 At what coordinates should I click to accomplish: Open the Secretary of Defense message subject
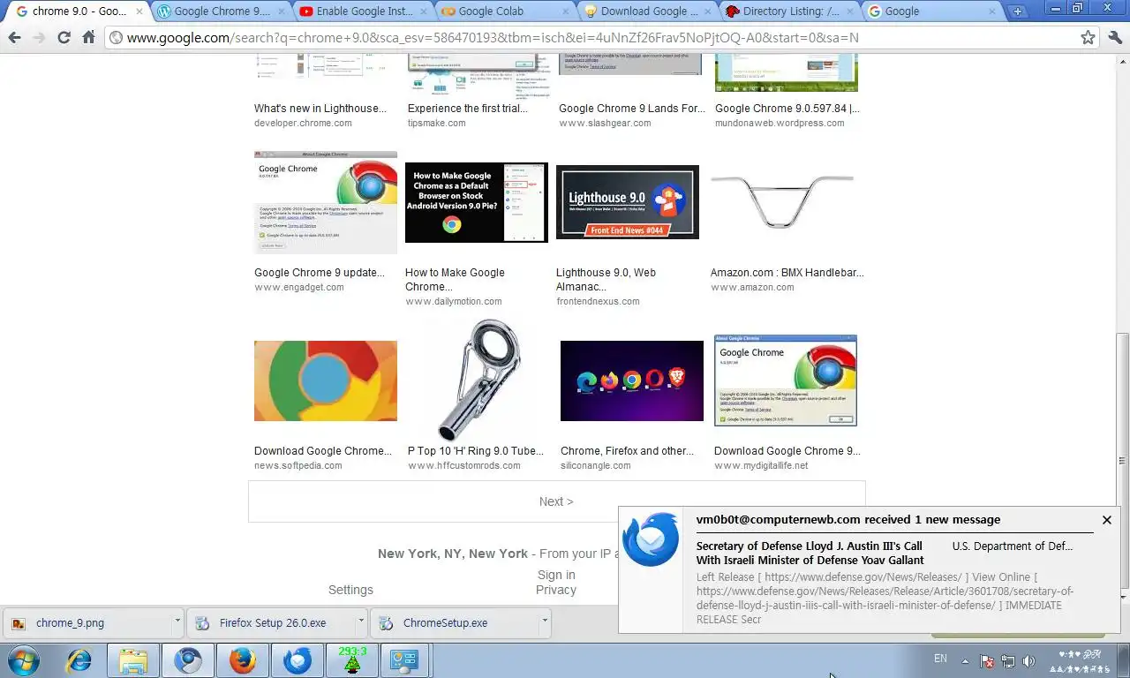point(810,553)
